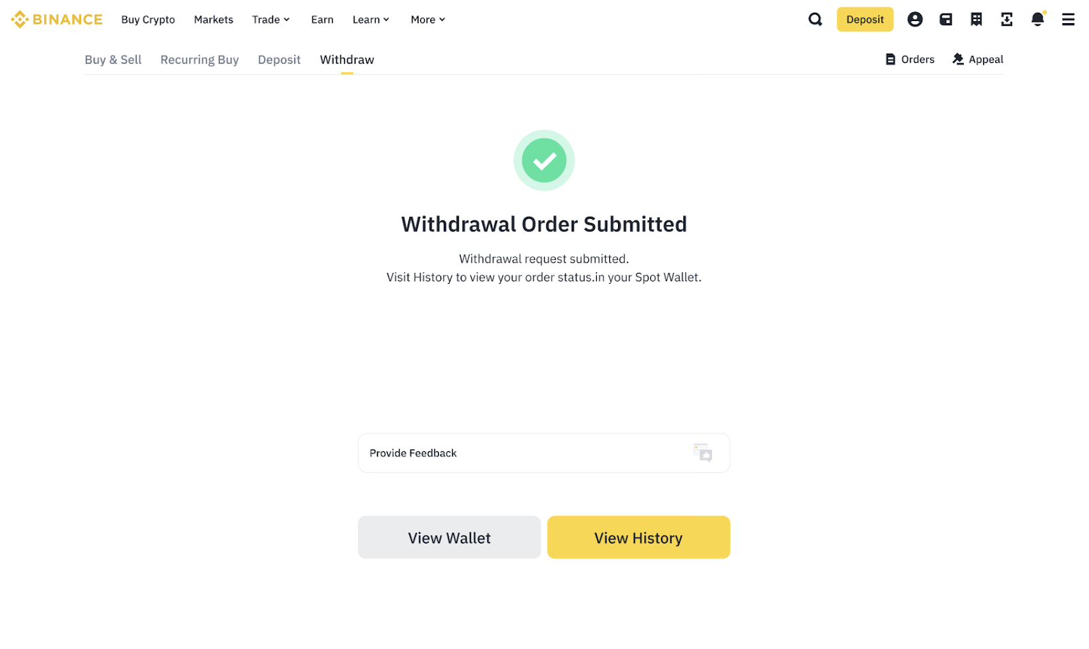The height and width of the screenshot is (649, 1089).
Task: Switch to the Buy & Sell tab
Action: [x=113, y=60]
